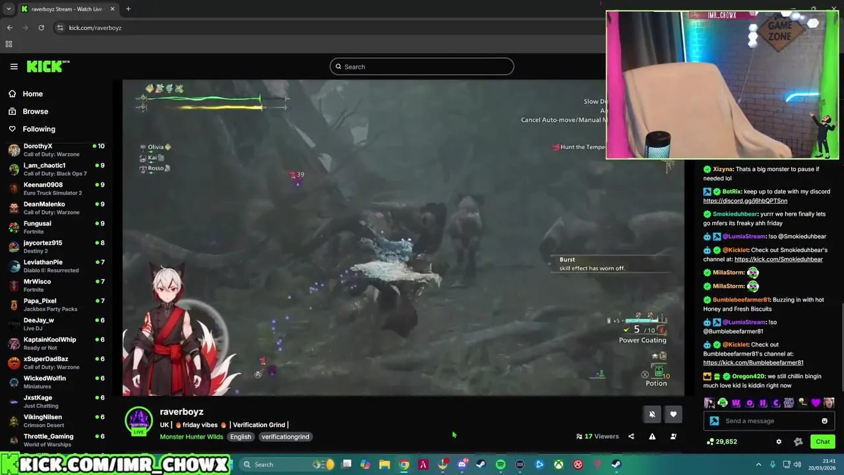The height and width of the screenshot is (475, 844).
Task: Open VikingNilsen Crimson Desert channel
Action: (56, 421)
